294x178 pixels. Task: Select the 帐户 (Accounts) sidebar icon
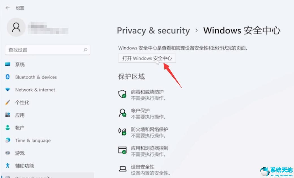8,128
